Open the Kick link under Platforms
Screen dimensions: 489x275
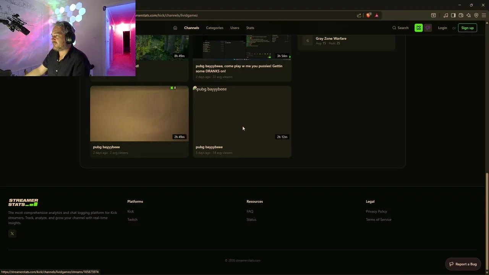pyautogui.click(x=131, y=211)
